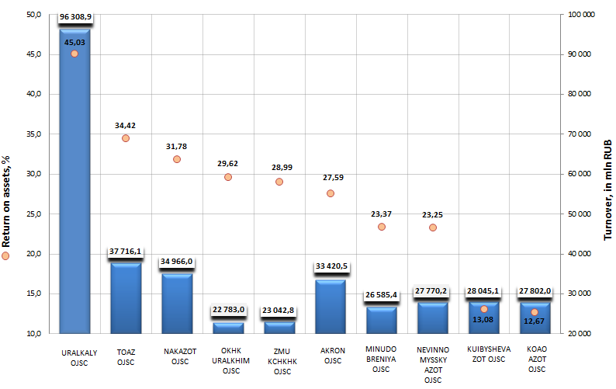616x389 pixels.
Task: Click the 80 000 right axis tick label
Action: [580, 94]
